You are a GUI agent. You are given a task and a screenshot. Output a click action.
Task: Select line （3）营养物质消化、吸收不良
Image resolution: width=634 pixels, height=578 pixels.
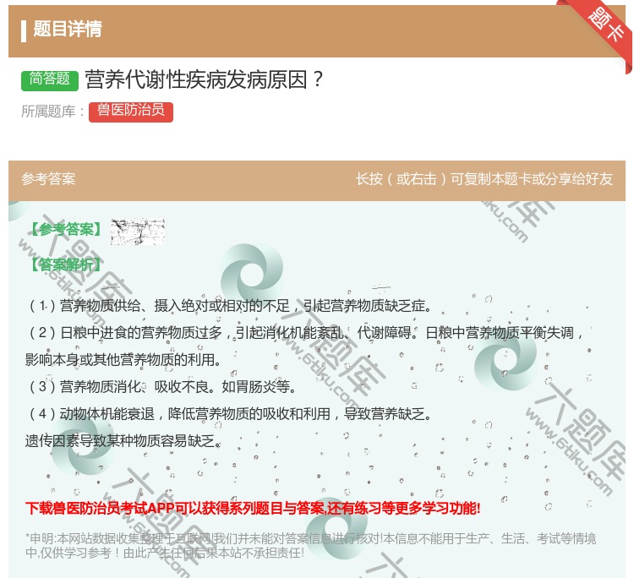click(161, 387)
